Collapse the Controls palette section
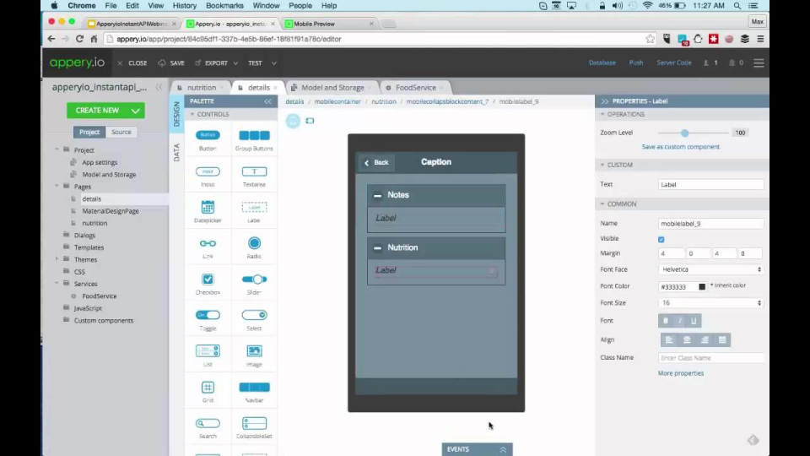This screenshot has width=810, height=456. pyautogui.click(x=192, y=114)
